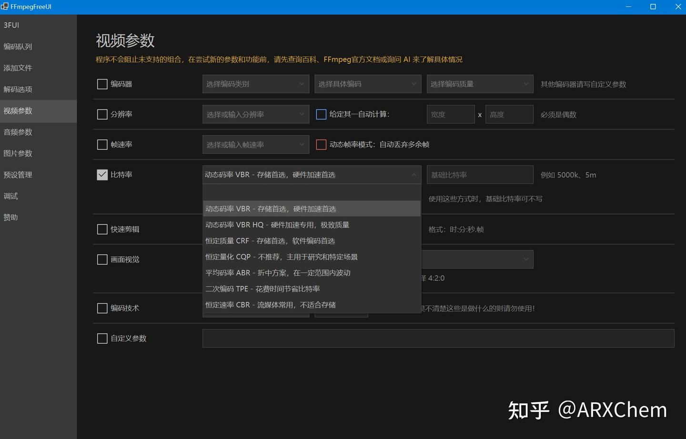Open the 选择具体编码 dropdown
This screenshot has height=439, width=686.
pos(367,84)
